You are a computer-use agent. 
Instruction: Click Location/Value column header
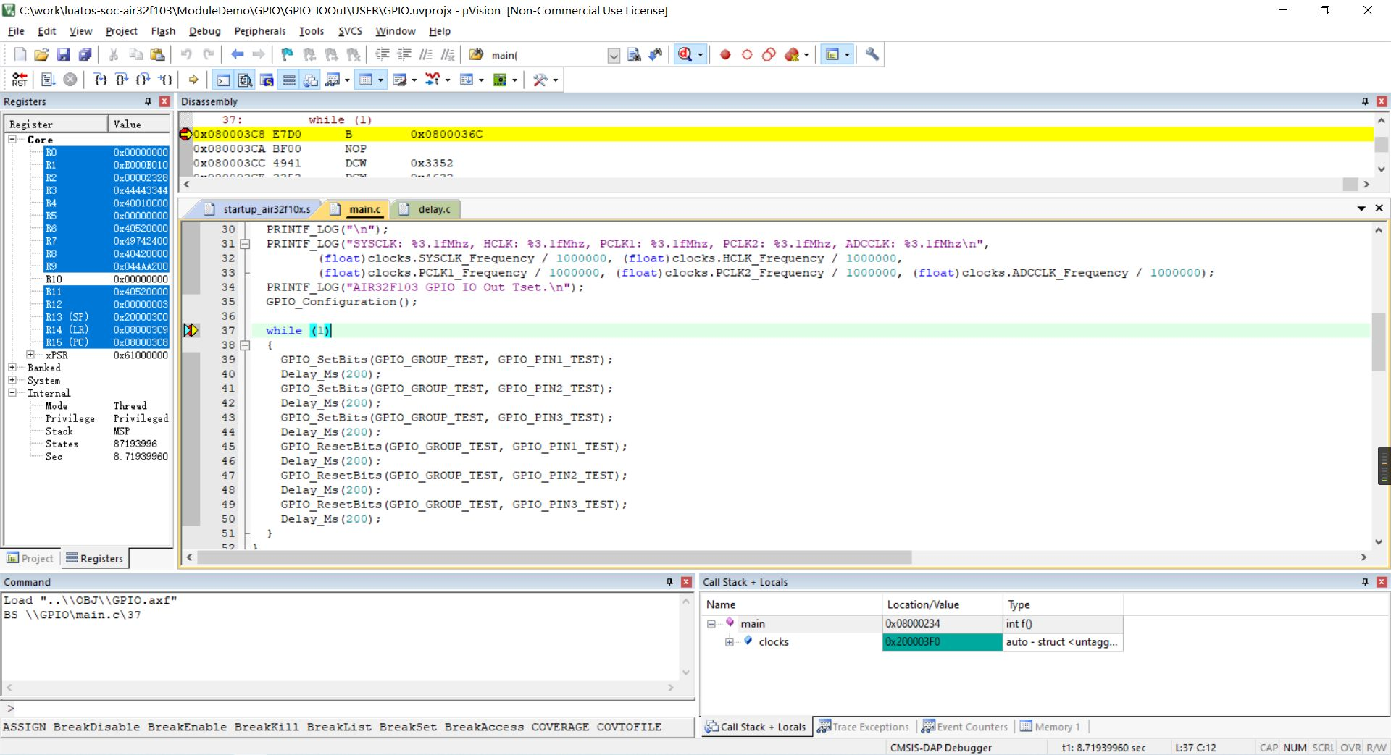[942, 604]
